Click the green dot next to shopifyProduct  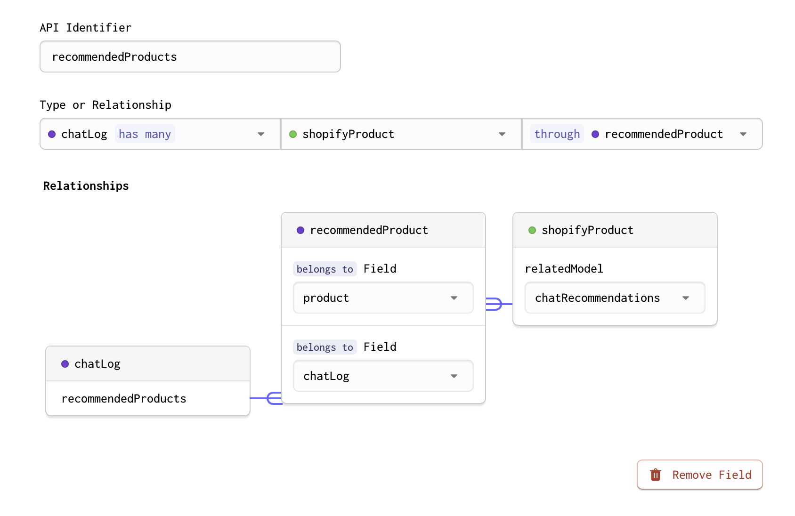point(293,134)
